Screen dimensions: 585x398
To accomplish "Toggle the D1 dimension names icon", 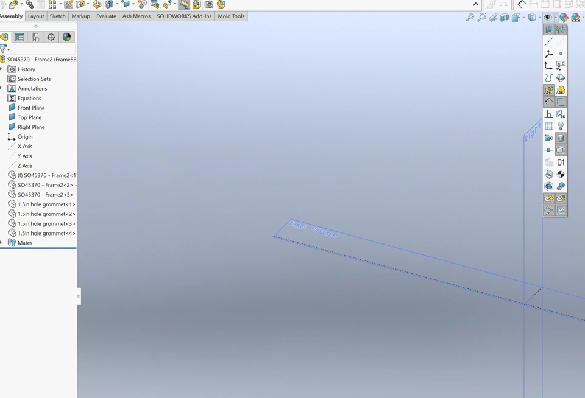I will (x=561, y=162).
